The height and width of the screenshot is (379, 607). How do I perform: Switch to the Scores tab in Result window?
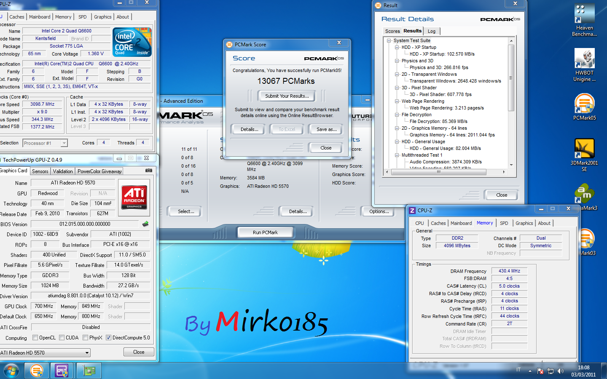[x=392, y=31]
